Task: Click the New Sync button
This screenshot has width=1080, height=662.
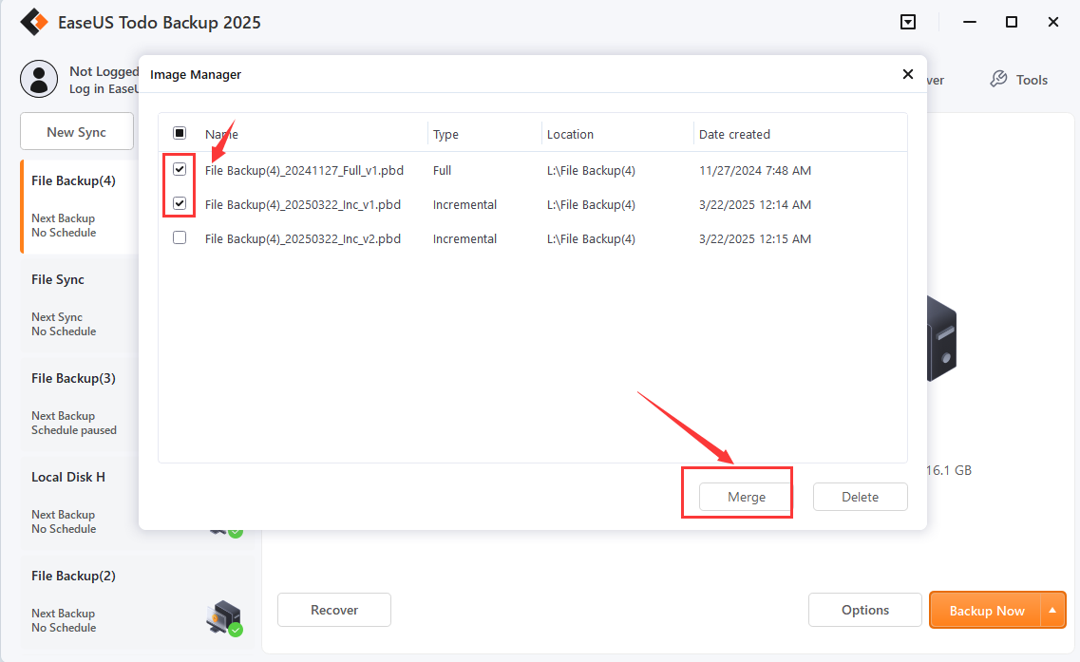Action: click(x=76, y=132)
